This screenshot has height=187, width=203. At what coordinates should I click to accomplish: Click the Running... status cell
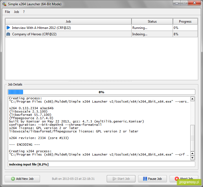[x=152, y=28]
